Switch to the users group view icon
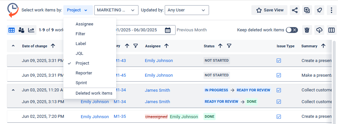The image size is (338, 124). point(21,30)
